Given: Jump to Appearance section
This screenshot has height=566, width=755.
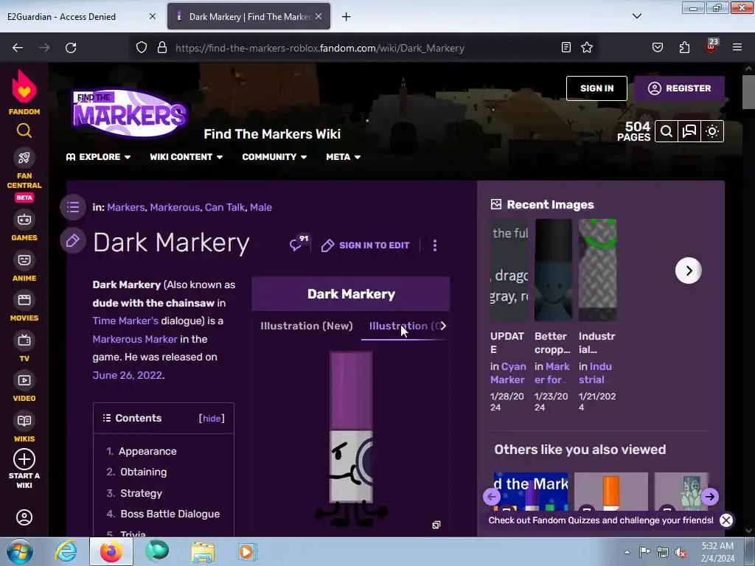Looking at the screenshot, I should (147, 452).
